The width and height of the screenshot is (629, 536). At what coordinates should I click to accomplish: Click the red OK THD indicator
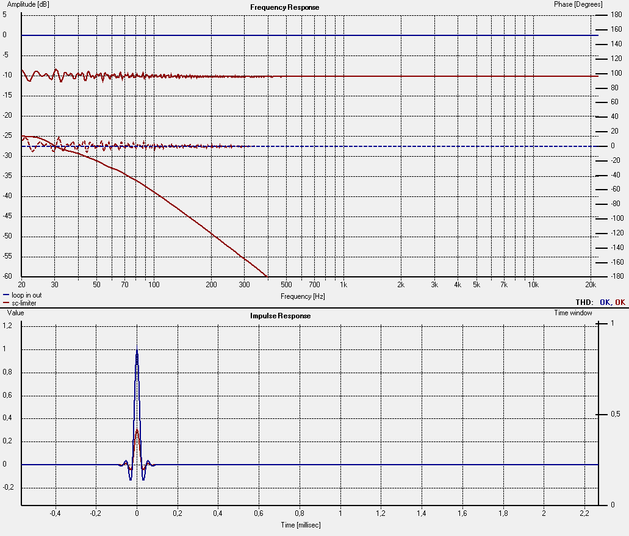coord(620,302)
